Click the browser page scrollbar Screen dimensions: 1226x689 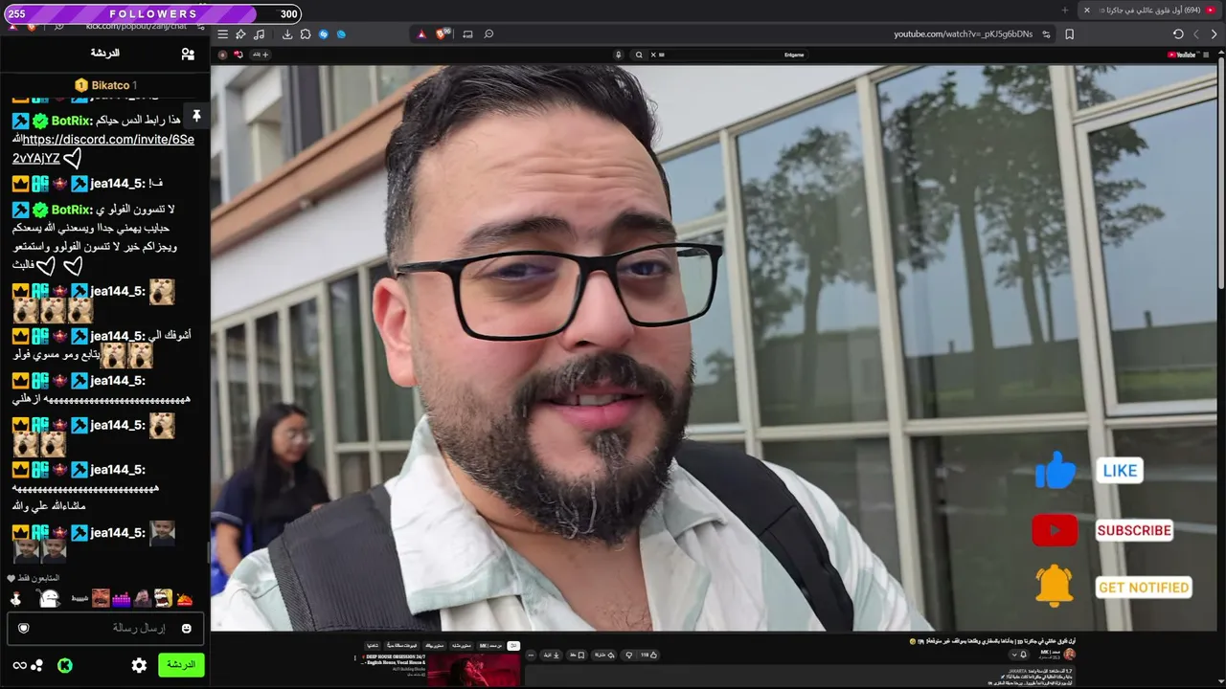(x=1221, y=172)
